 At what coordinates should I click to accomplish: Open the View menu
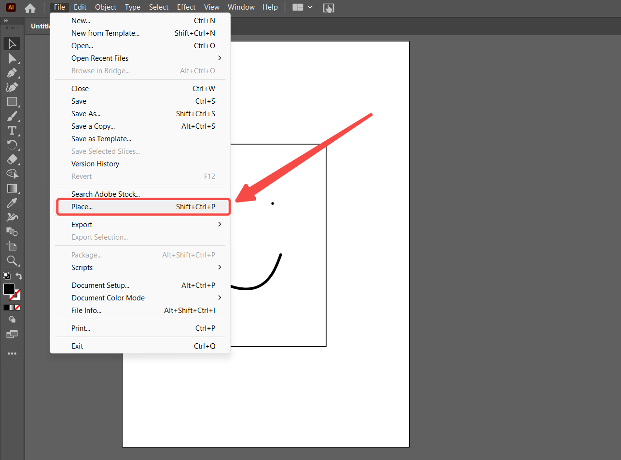coord(212,7)
